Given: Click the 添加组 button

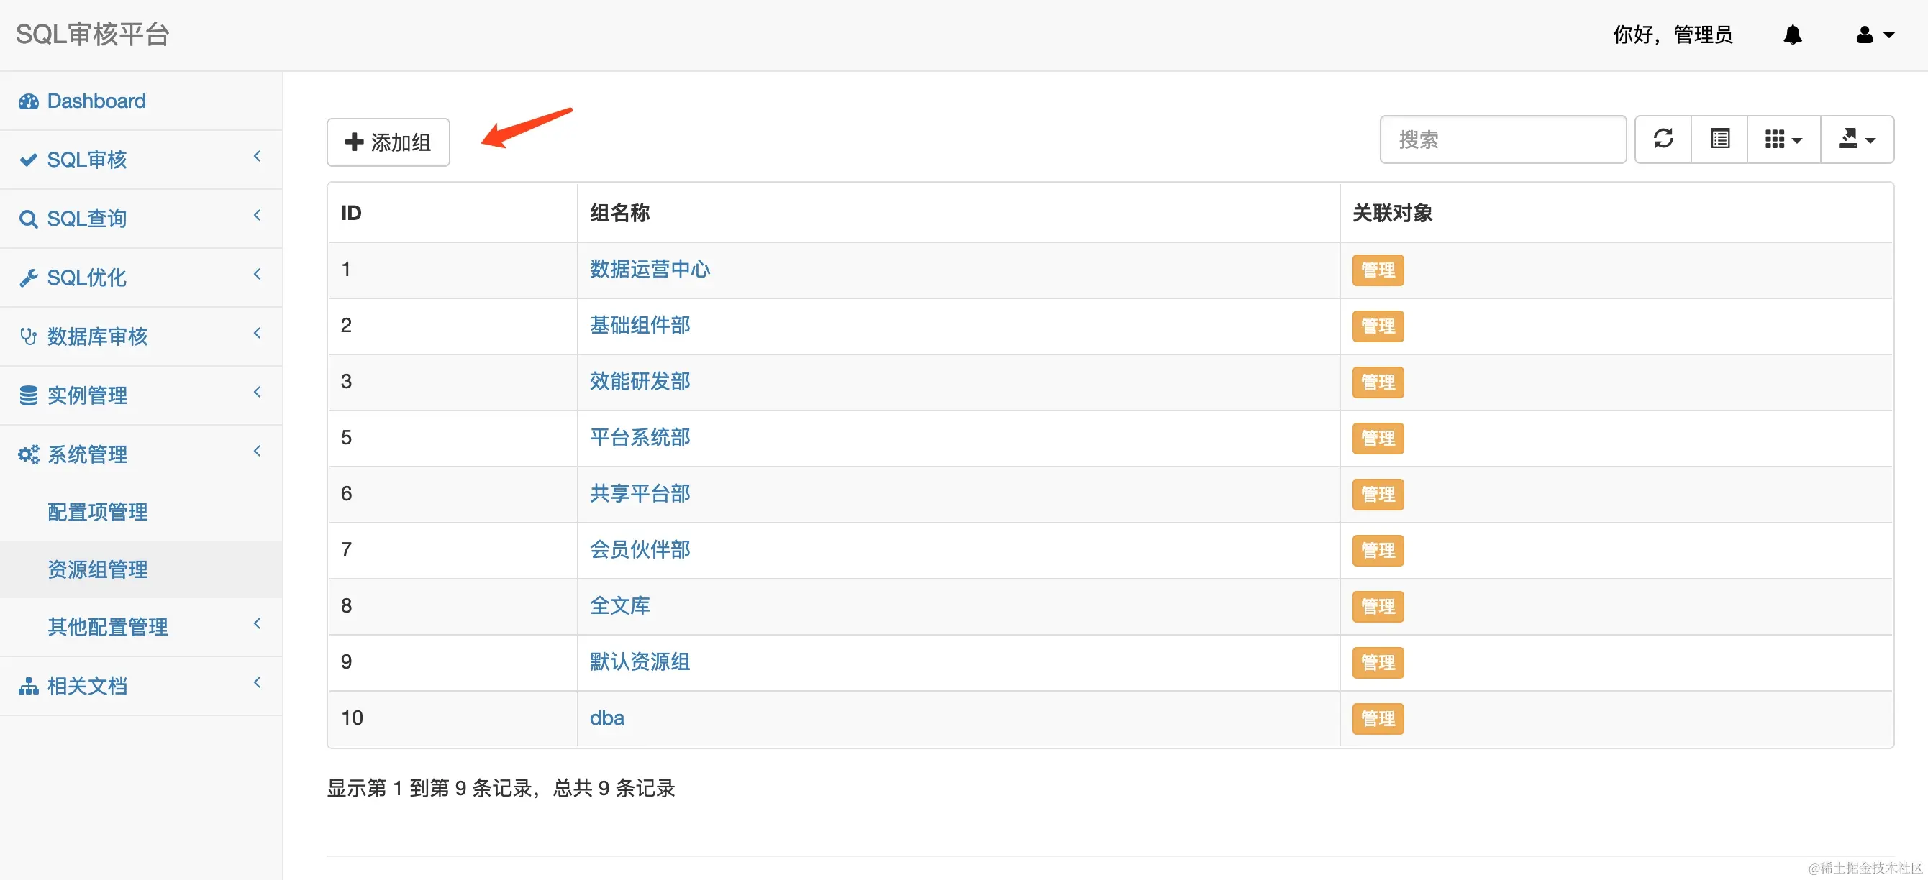Looking at the screenshot, I should coord(388,142).
